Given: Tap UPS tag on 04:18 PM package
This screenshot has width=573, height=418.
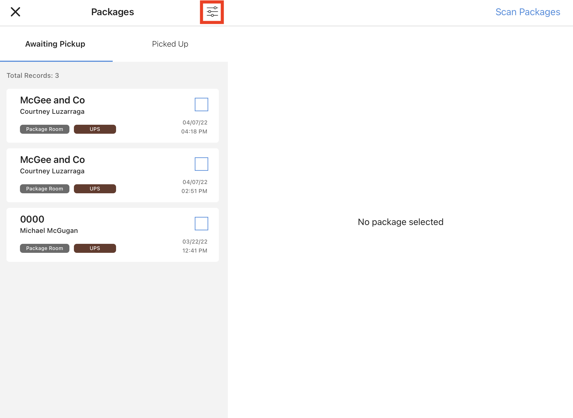Looking at the screenshot, I should [95, 129].
